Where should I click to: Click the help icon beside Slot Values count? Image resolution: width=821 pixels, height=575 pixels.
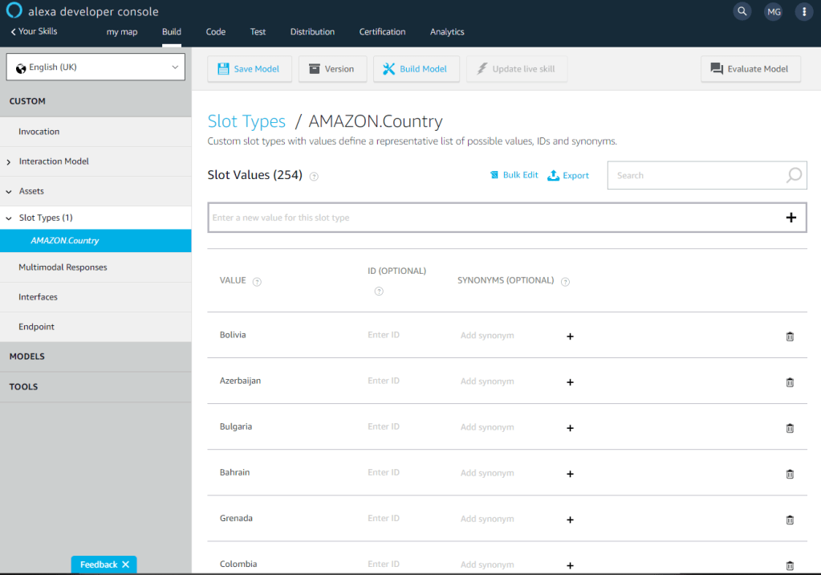pos(314,177)
